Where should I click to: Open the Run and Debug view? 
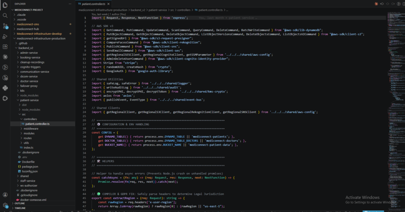[5, 36]
